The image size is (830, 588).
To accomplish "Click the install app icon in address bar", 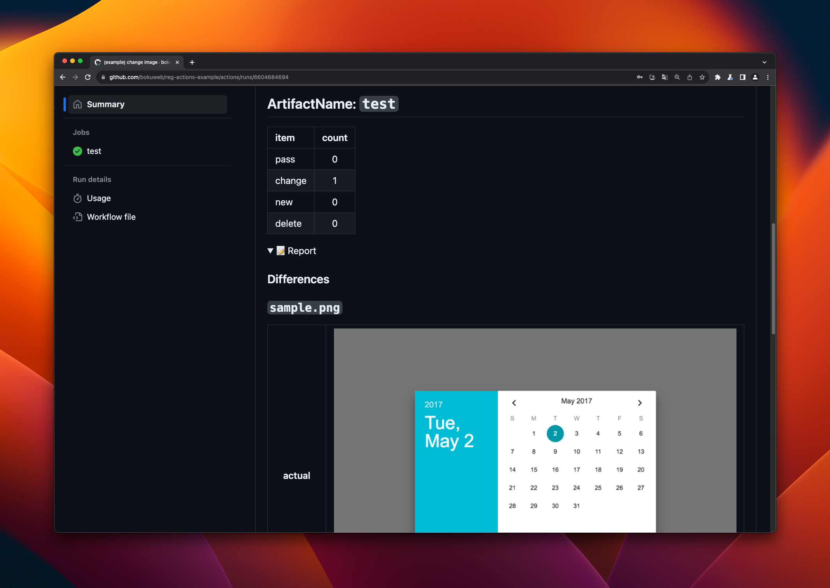I will pyautogui.click(x=652, y=77).
